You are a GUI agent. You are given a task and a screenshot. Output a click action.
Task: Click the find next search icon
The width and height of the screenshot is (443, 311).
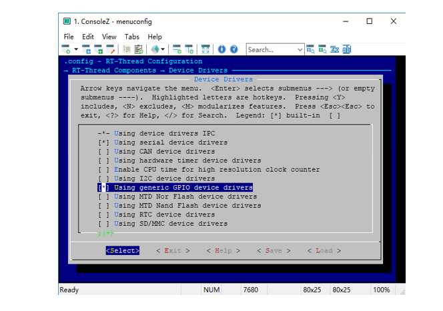click(x=322, y=49)
